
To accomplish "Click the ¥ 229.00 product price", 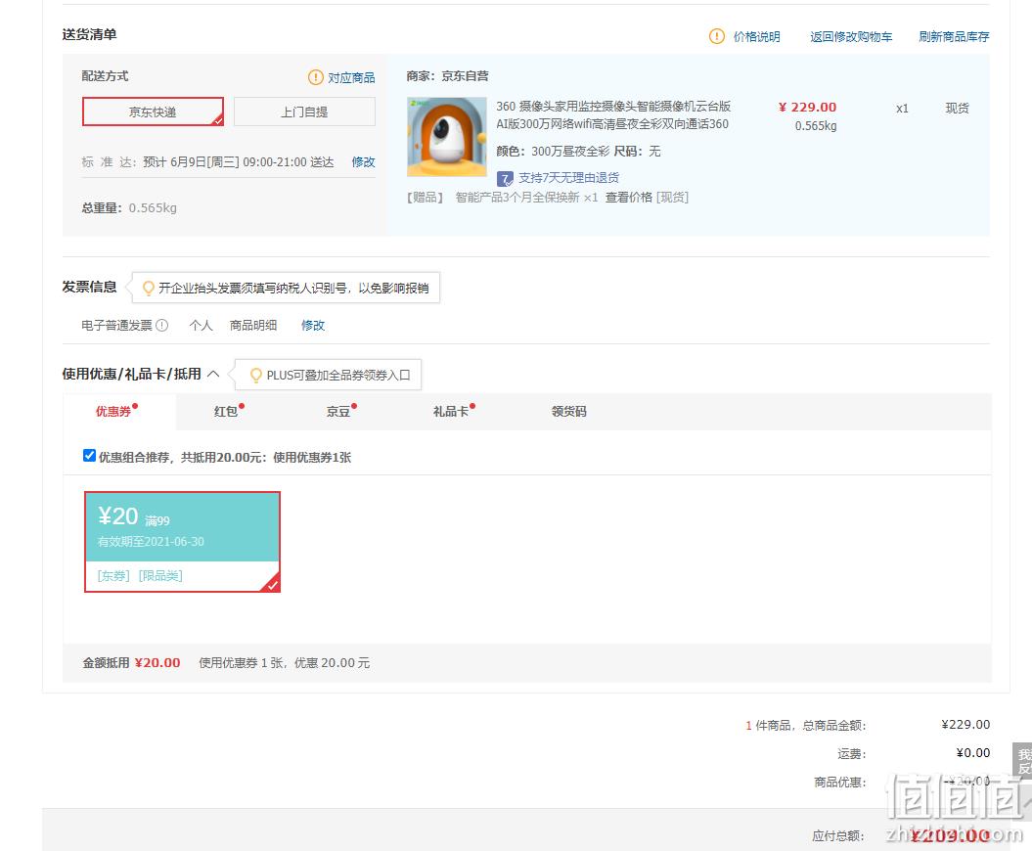I will coord(808,108).
